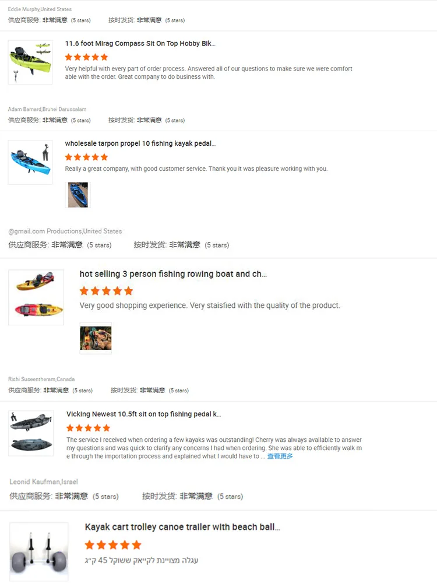View customer photo under rowing boat review
The height and width of the screenshot is (583, 437).
coord(96,338)
